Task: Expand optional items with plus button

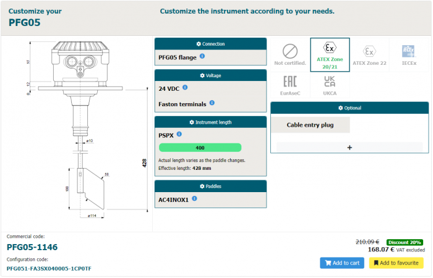Action: point(349,148)
